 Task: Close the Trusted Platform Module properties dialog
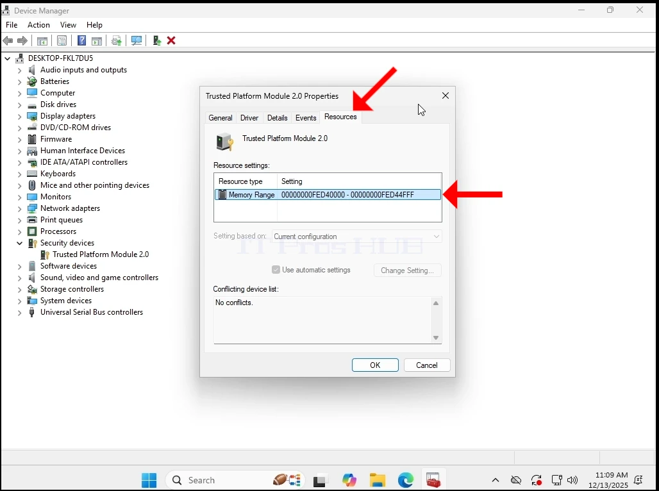[446, 96]
